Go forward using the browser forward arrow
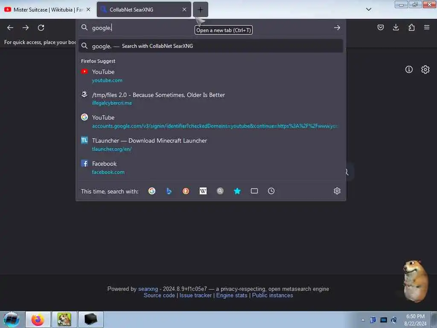437x328 pixels. click(x=26, y=28)
